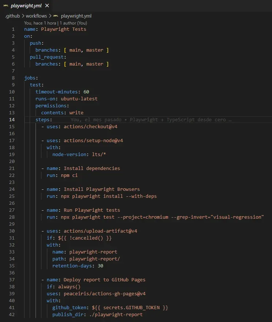The width and height of the screenshot is (272, 322).
Task: Select the playwright.yml editor tab
Action: 26,6
